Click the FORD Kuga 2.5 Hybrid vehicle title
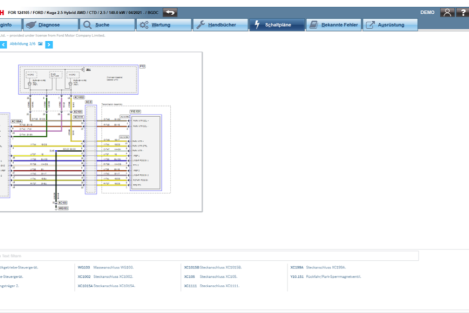The width and height of the screenshot is (469, 313). click(x=83, y=12)
